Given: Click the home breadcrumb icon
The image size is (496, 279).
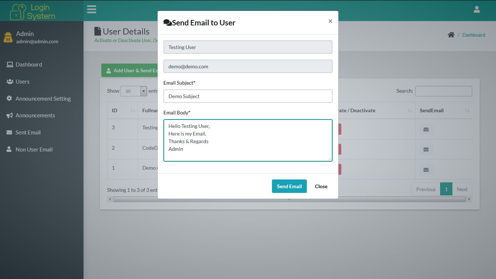Looking at the screenshot, I should pyautogui.click(x=451, y=35).
